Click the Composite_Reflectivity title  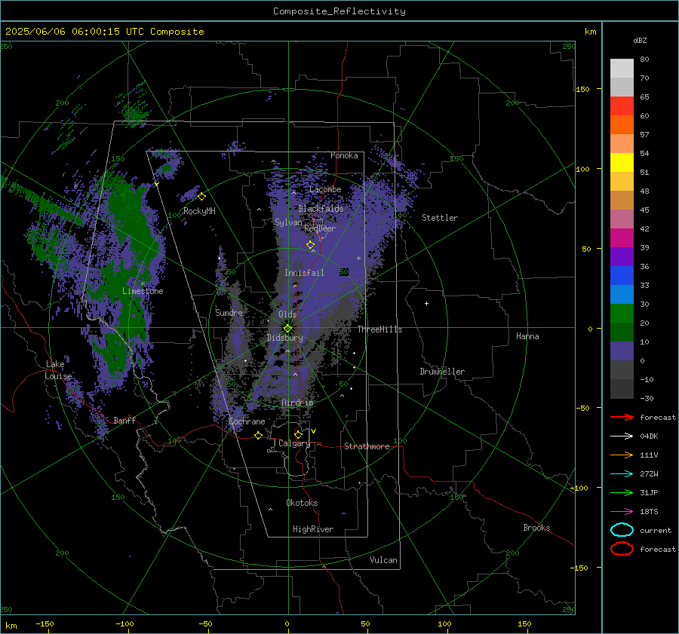(339, 11)
